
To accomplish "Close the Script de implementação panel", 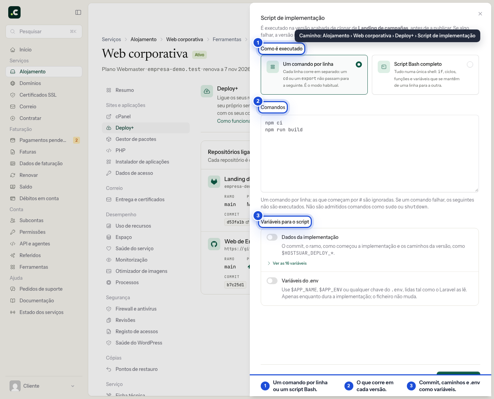I will (480, 14).
